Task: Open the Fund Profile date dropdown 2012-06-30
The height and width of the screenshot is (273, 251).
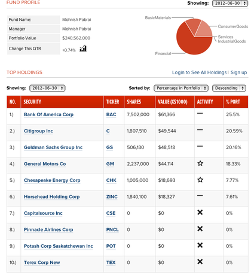Action: 230,3
